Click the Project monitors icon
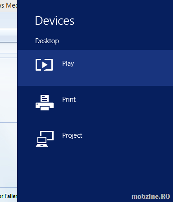Screen dimensions: 173x202 [x=45, y=139]
